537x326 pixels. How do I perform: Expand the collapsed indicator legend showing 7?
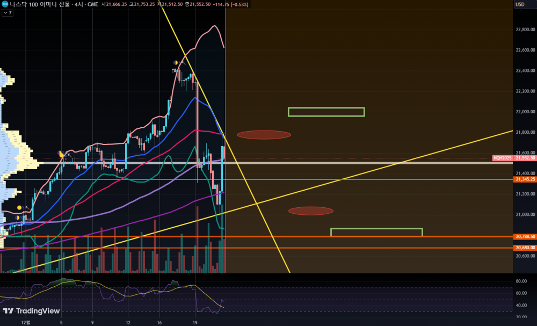(8, 12)
